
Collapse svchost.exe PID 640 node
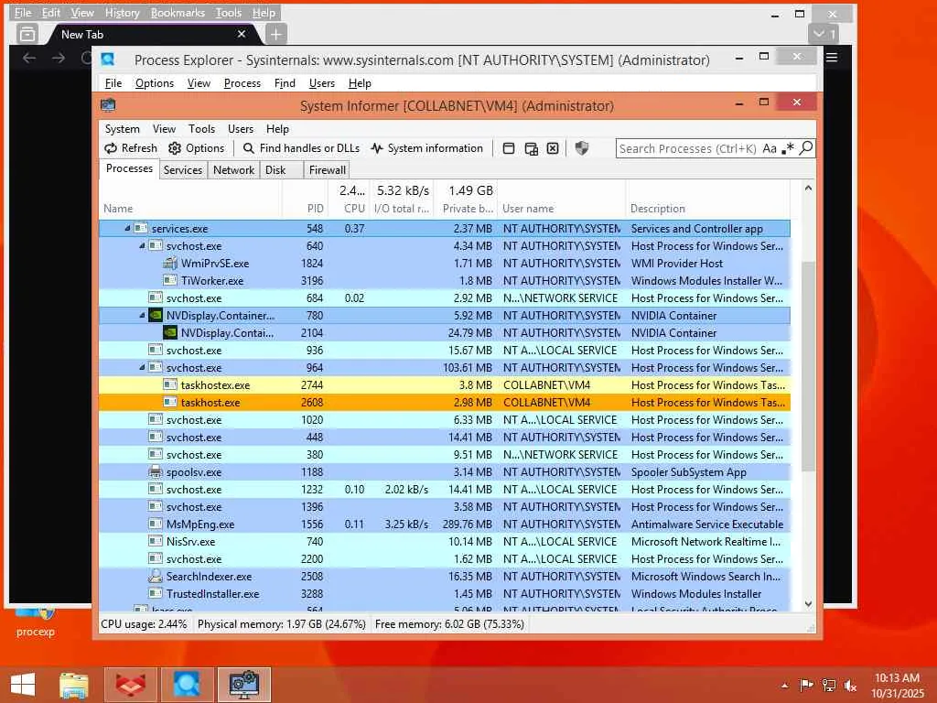(x=142, y=245)
